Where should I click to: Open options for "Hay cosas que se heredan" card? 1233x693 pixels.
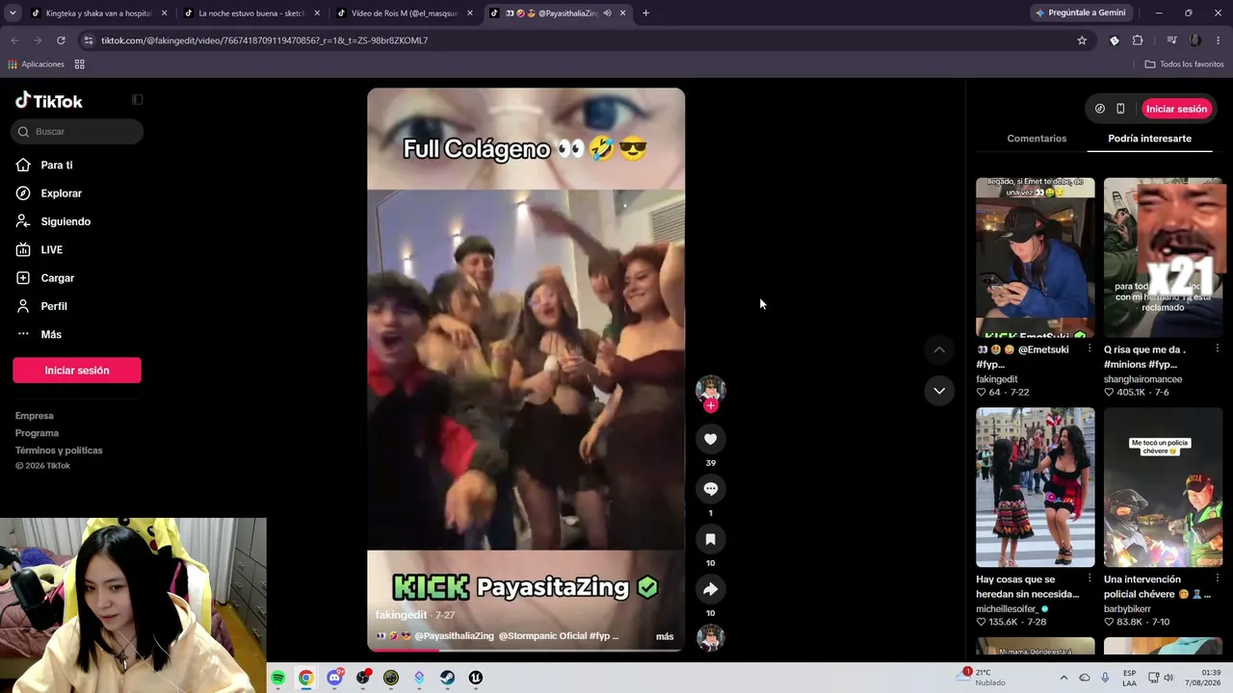pos(1089,579)
